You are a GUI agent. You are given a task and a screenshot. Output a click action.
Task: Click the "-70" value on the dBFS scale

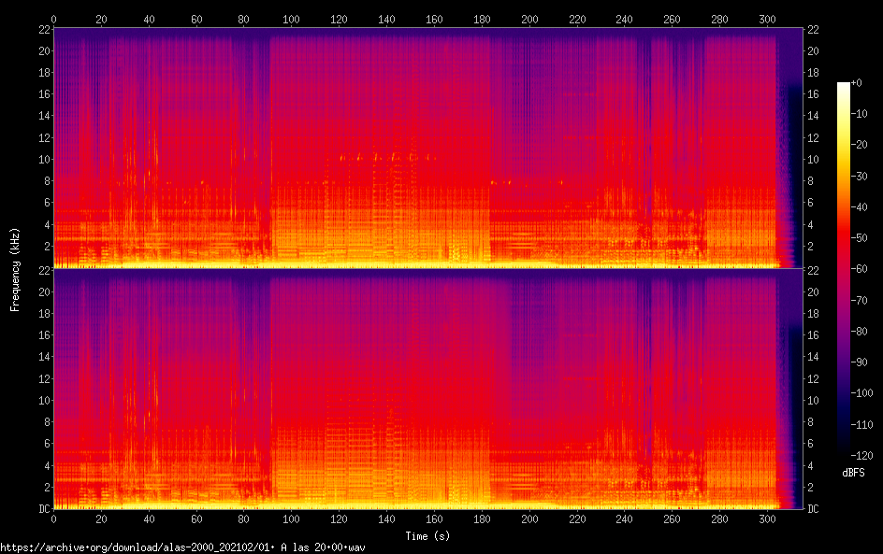tap(860, 300)
